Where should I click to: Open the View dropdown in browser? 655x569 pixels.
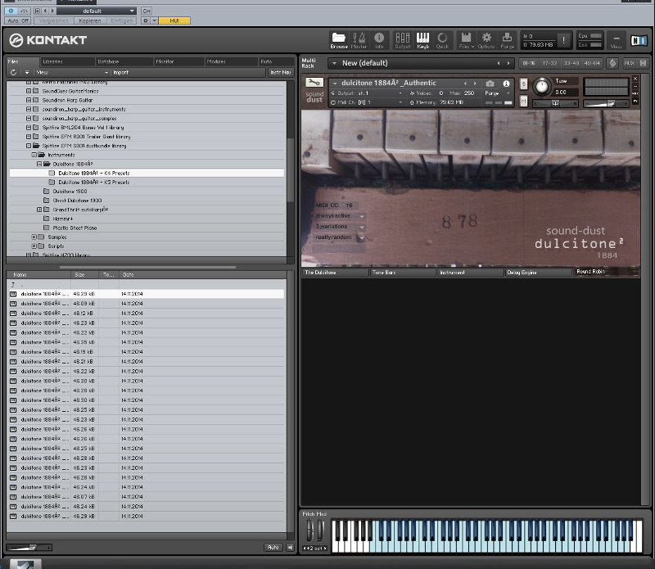click(x=71, y=72)
